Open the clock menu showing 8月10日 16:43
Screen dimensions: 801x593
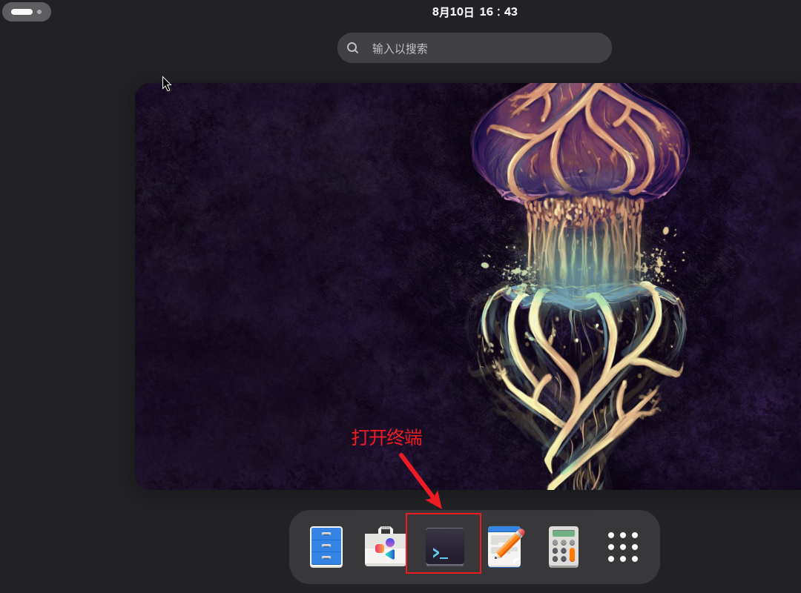(x=475, y=12)
